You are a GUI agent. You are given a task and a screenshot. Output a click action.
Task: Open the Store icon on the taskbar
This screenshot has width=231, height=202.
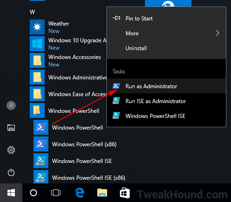(125, 193)
